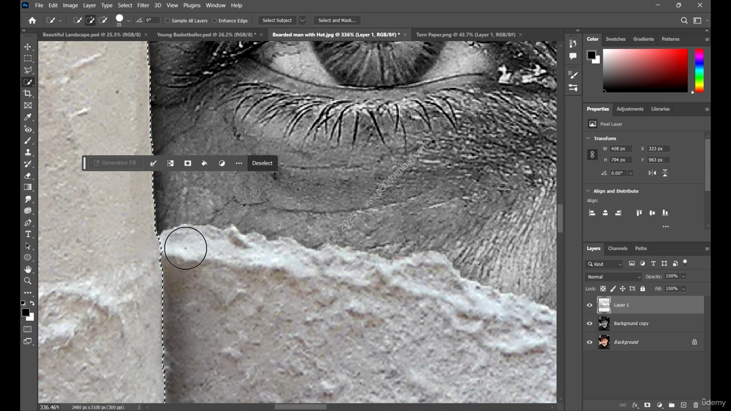Enable Sample All Layers checkbox
This screenshot has width=731, height=411.
(x=168, y=21)
